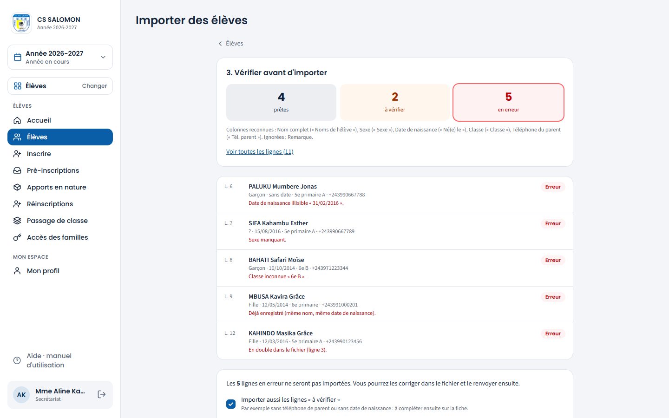Filter by the 2 à vérifier card
This screenshot has width=669, height=418.
tap(395, 102)
